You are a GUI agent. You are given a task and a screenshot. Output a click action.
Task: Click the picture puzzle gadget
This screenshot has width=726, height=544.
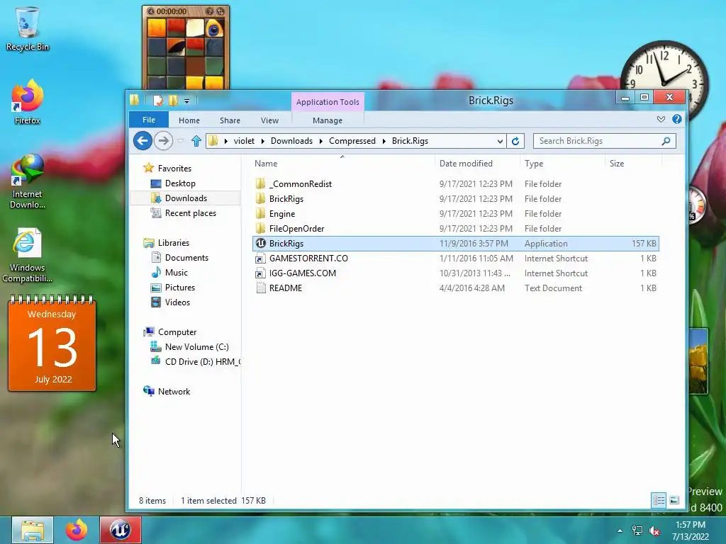pos(186,47)
